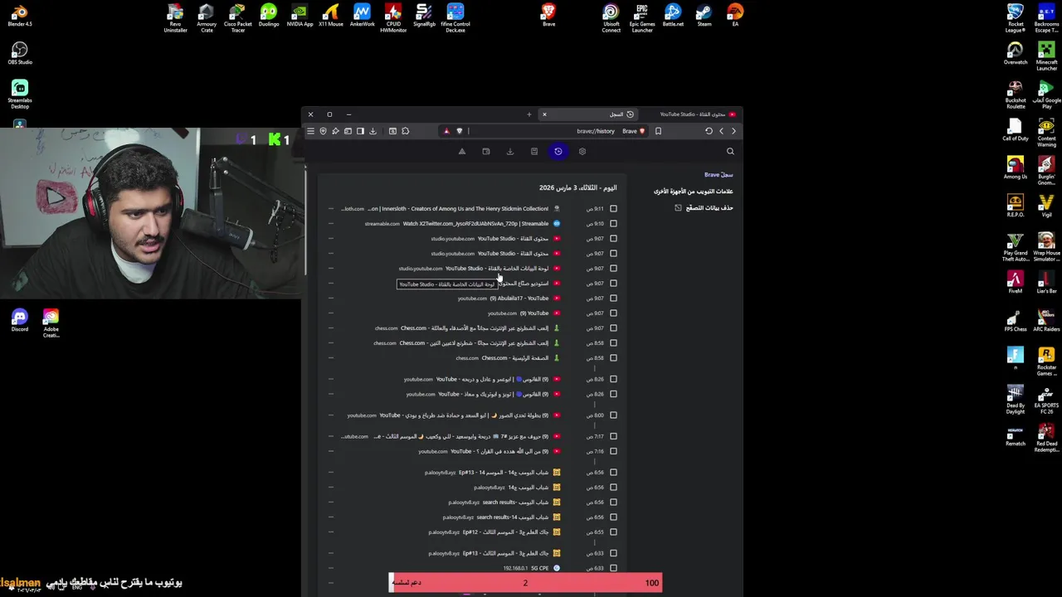
Task: Open the Minecraft Launcher desktop icon
Action: (x=1046, y=56)
